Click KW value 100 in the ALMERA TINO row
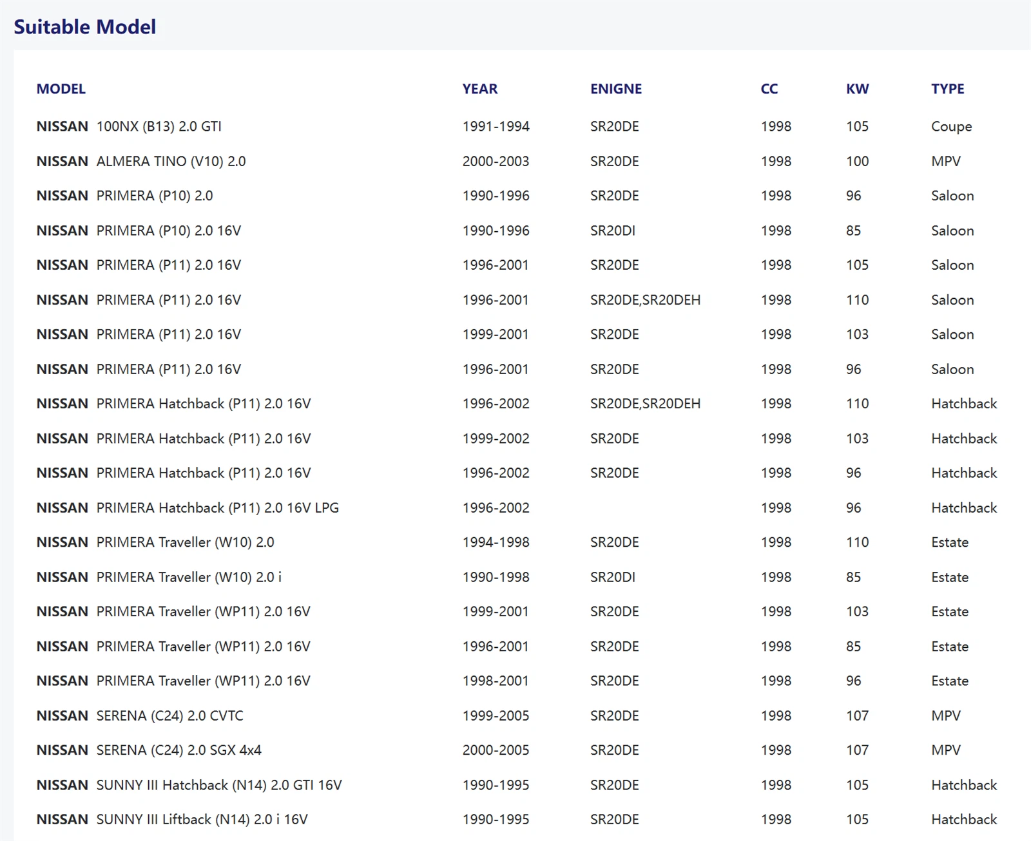Image resolution: width=1031 pixels, height=841 pixels. pos(857,161)
